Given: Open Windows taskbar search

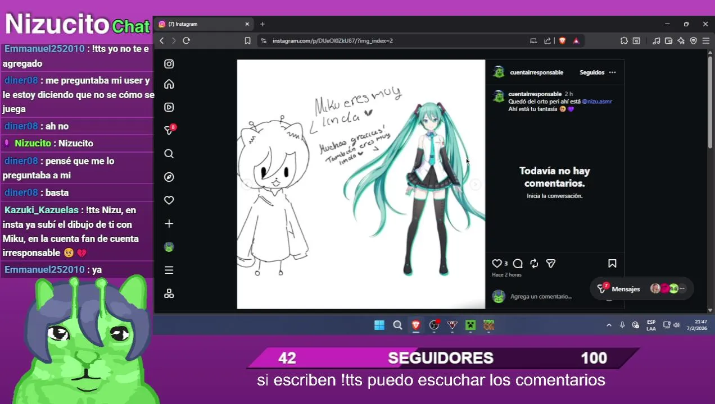Looking at the screenshot, I should click(x=397, y=325).
